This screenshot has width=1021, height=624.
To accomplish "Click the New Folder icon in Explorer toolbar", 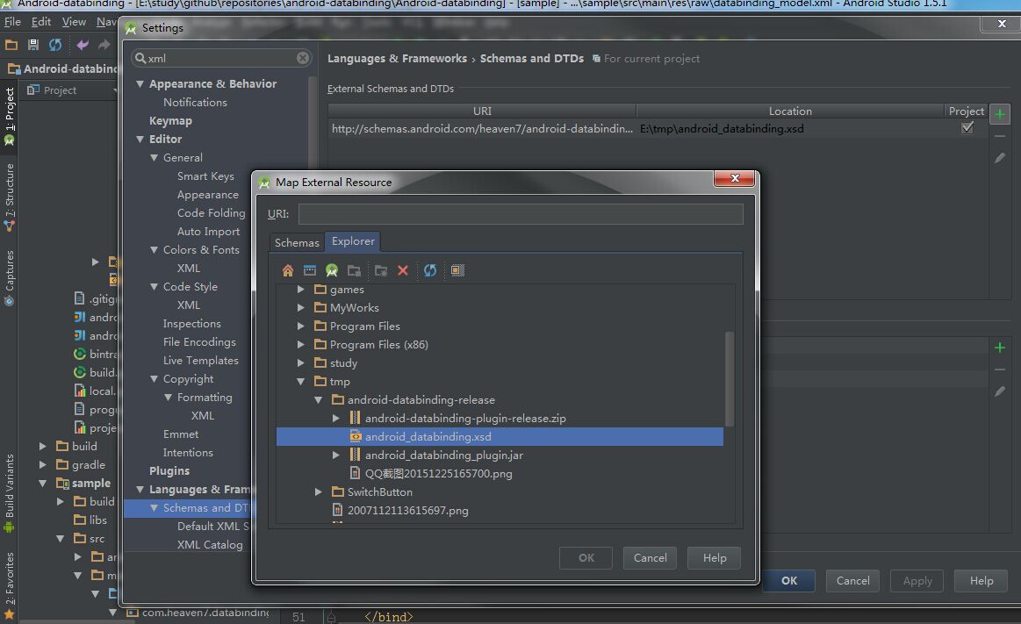I will click(381, 270).
